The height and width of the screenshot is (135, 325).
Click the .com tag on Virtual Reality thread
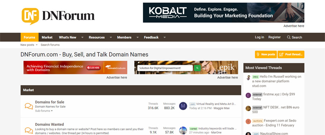coord(192,104)
